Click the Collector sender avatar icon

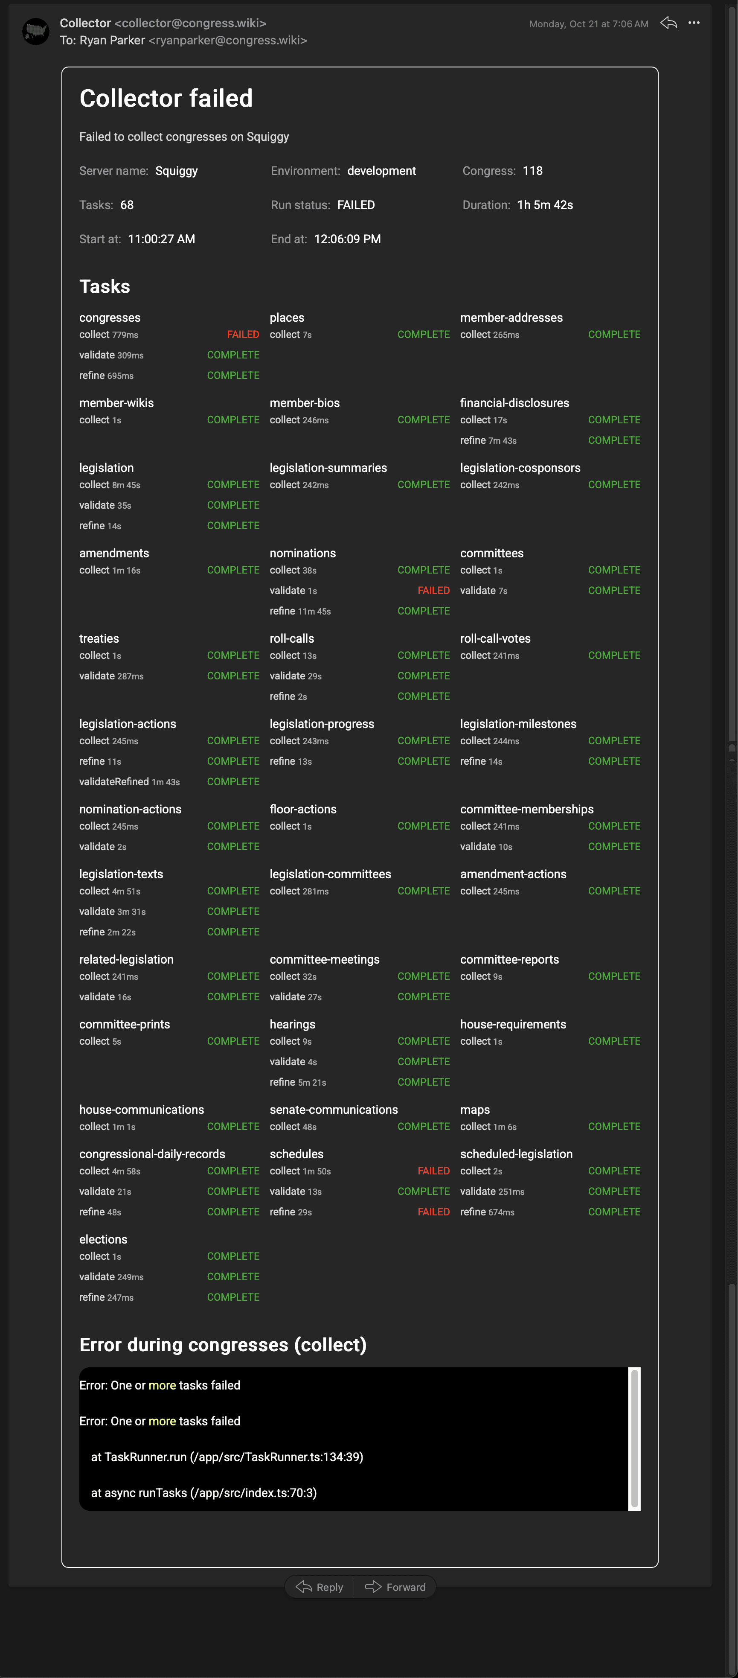[x=36, y=31]
